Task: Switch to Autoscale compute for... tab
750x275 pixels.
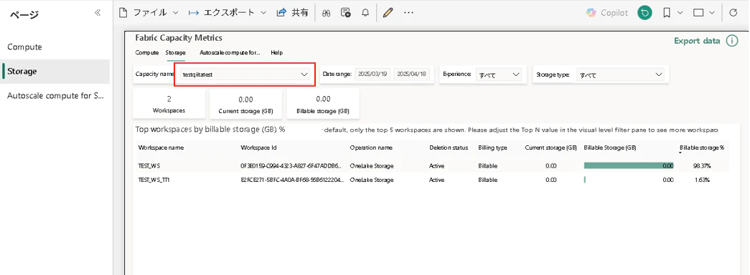Action: coord(230,52)
